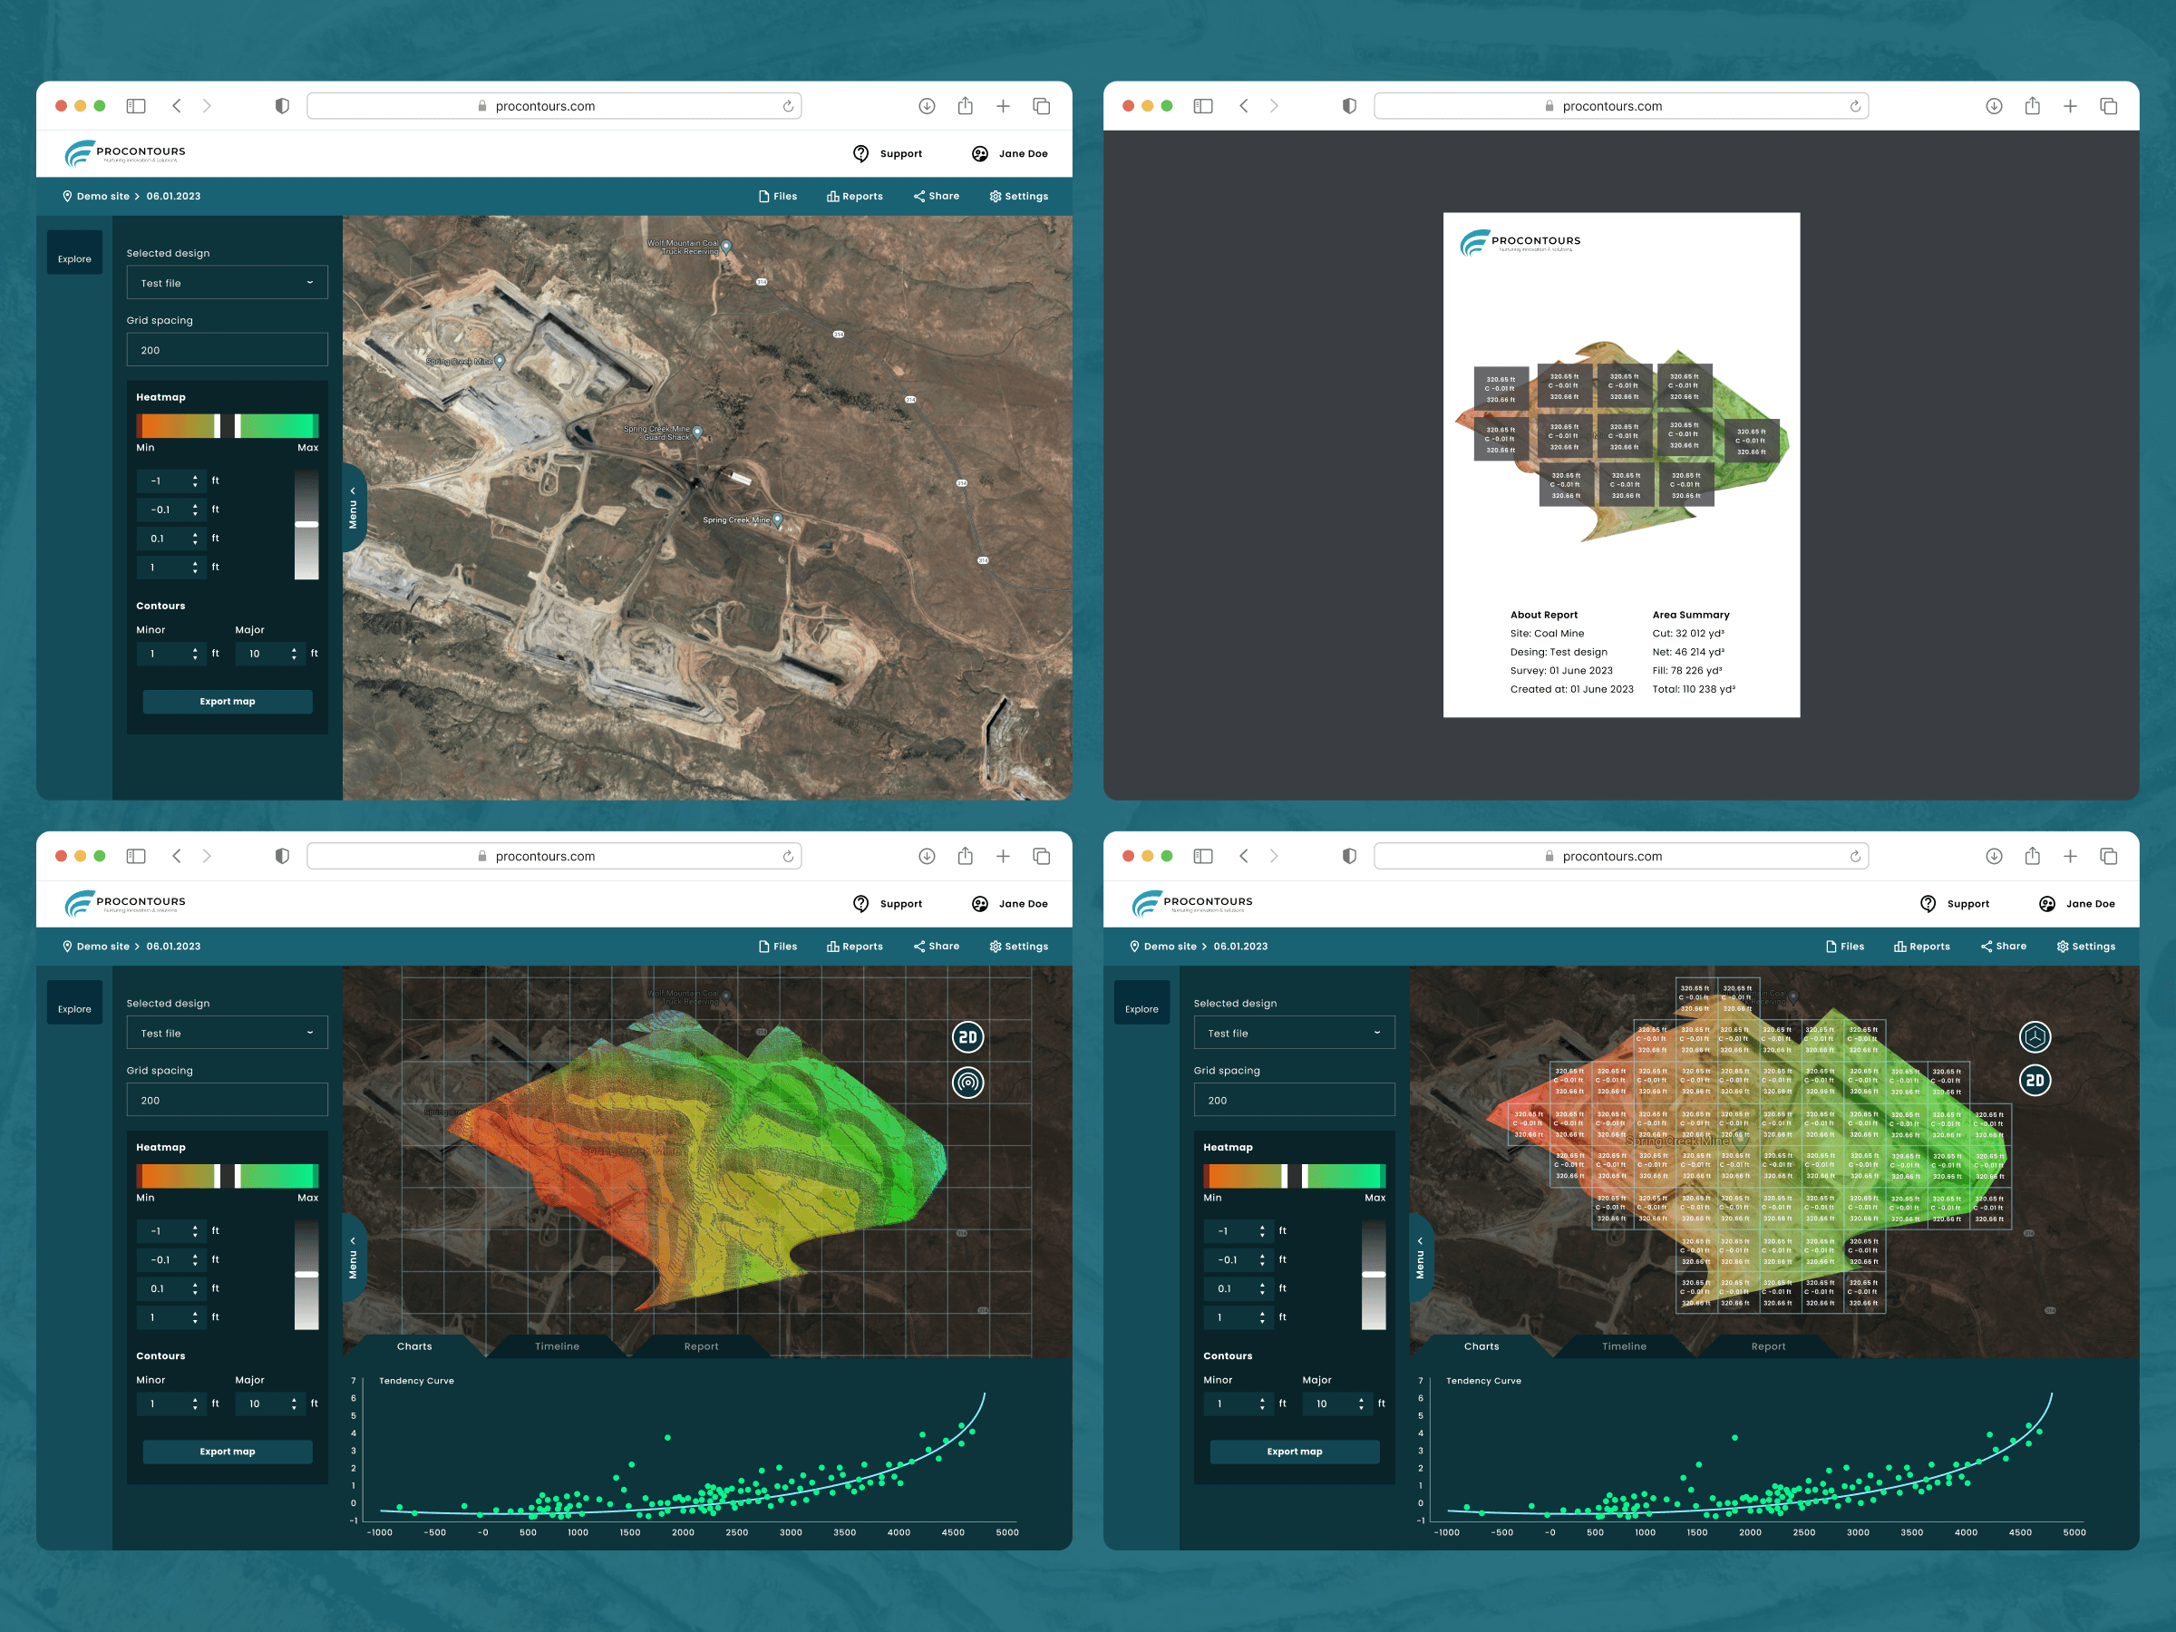Open Reports in the top-left window
This screenshot has height=1632, width=2176.
(x=855, y=196)
